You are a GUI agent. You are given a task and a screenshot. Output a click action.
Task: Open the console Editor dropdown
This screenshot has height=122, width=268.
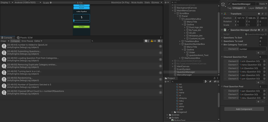click(38, 41)
